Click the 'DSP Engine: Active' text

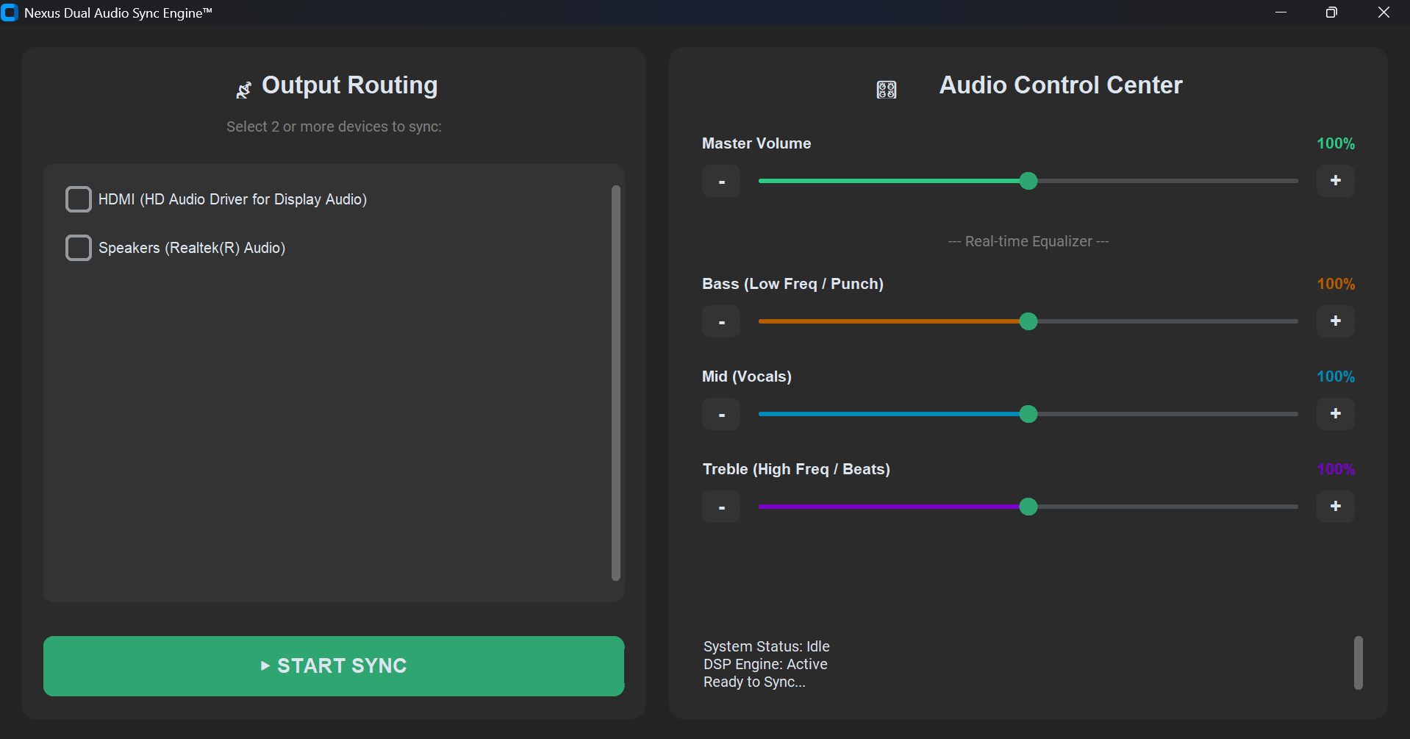[x=765, y=664]
